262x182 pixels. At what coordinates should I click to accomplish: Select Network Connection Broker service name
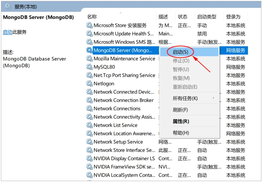(x=124, y=100)
